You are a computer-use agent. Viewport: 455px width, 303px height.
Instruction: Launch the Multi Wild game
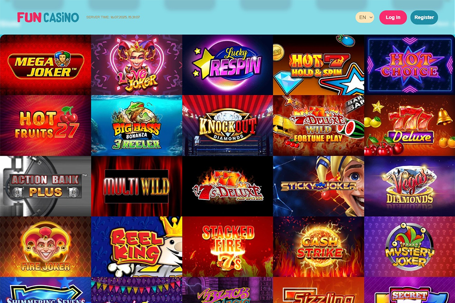click(136, 186)
